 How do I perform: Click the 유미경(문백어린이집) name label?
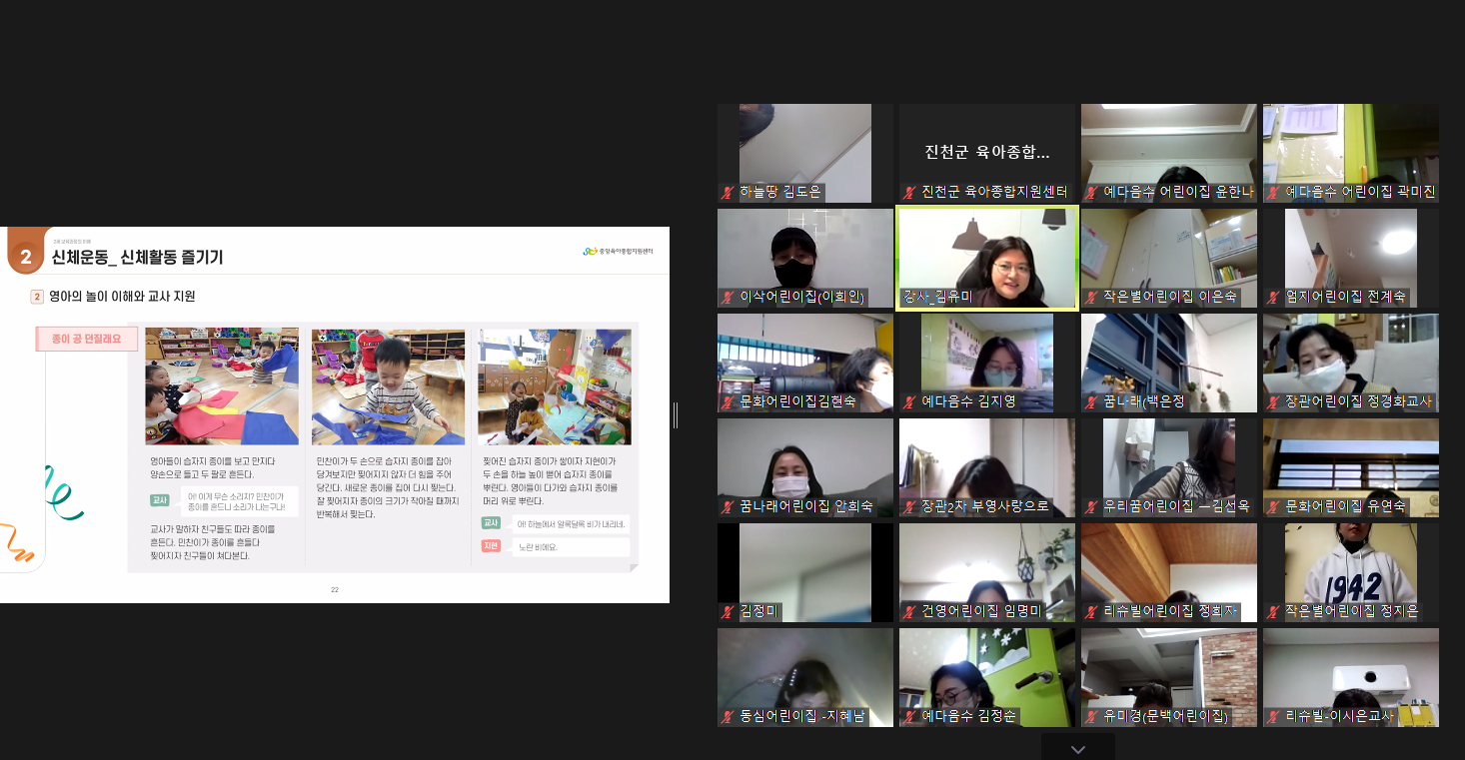pyautogui.click(x=1165, y=717)
